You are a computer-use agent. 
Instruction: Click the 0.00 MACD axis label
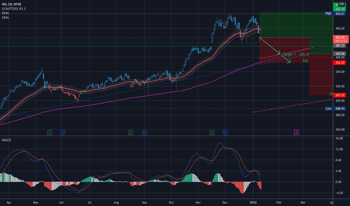tap(339, 182)
